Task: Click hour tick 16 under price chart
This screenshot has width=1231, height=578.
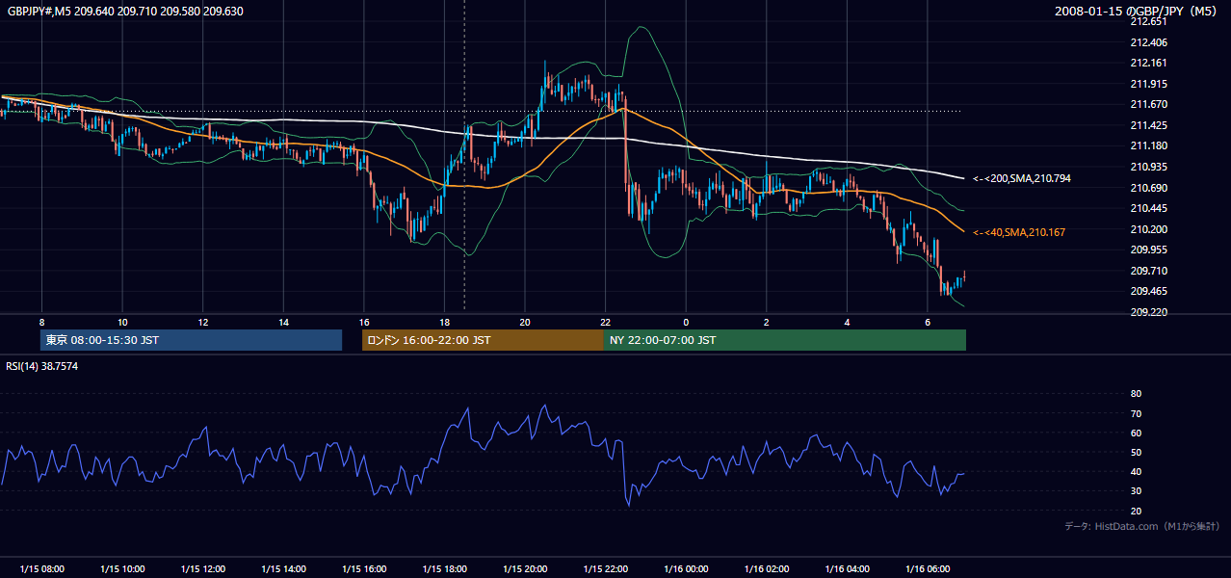Action: coord(363,321)
